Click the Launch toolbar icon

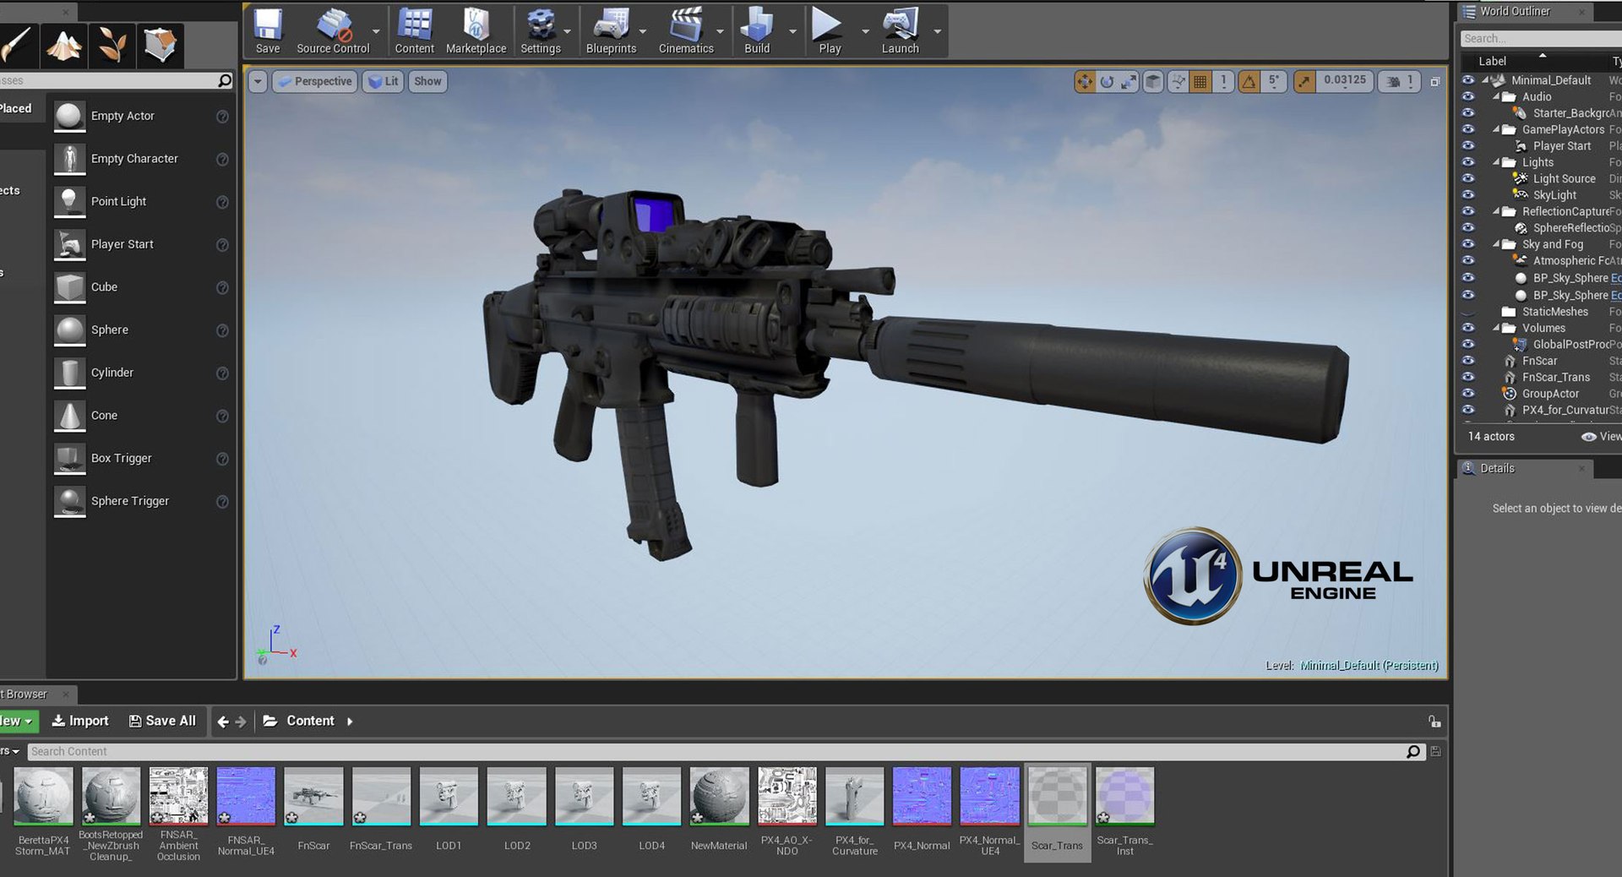click(x=901, y=31)
